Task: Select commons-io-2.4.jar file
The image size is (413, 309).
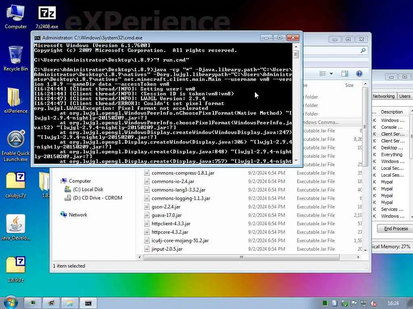Action: click(x=173, y=181)
